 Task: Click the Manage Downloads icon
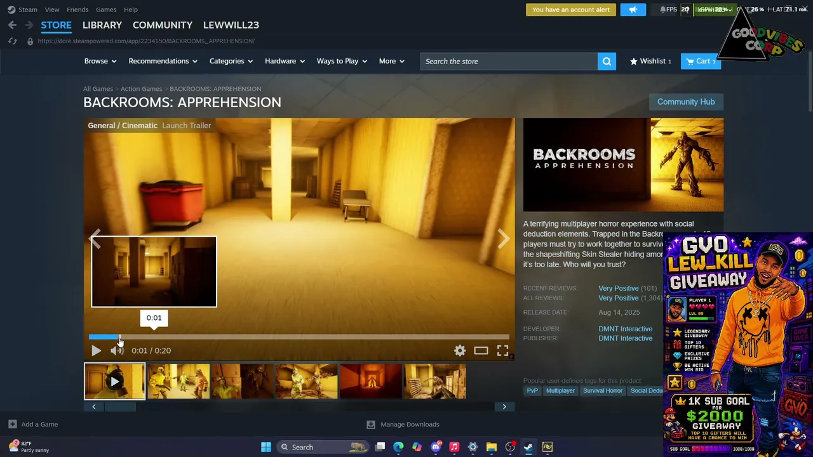tap(371, 424)
